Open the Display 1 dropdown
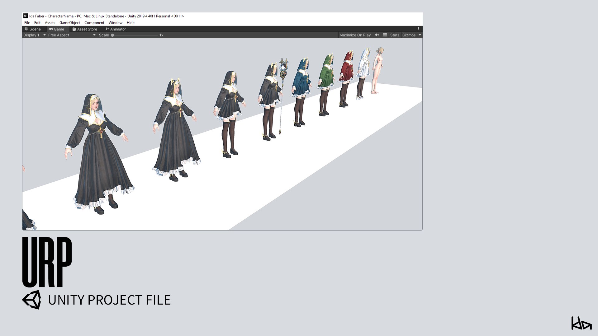598x336 pixels. point(34,35)
